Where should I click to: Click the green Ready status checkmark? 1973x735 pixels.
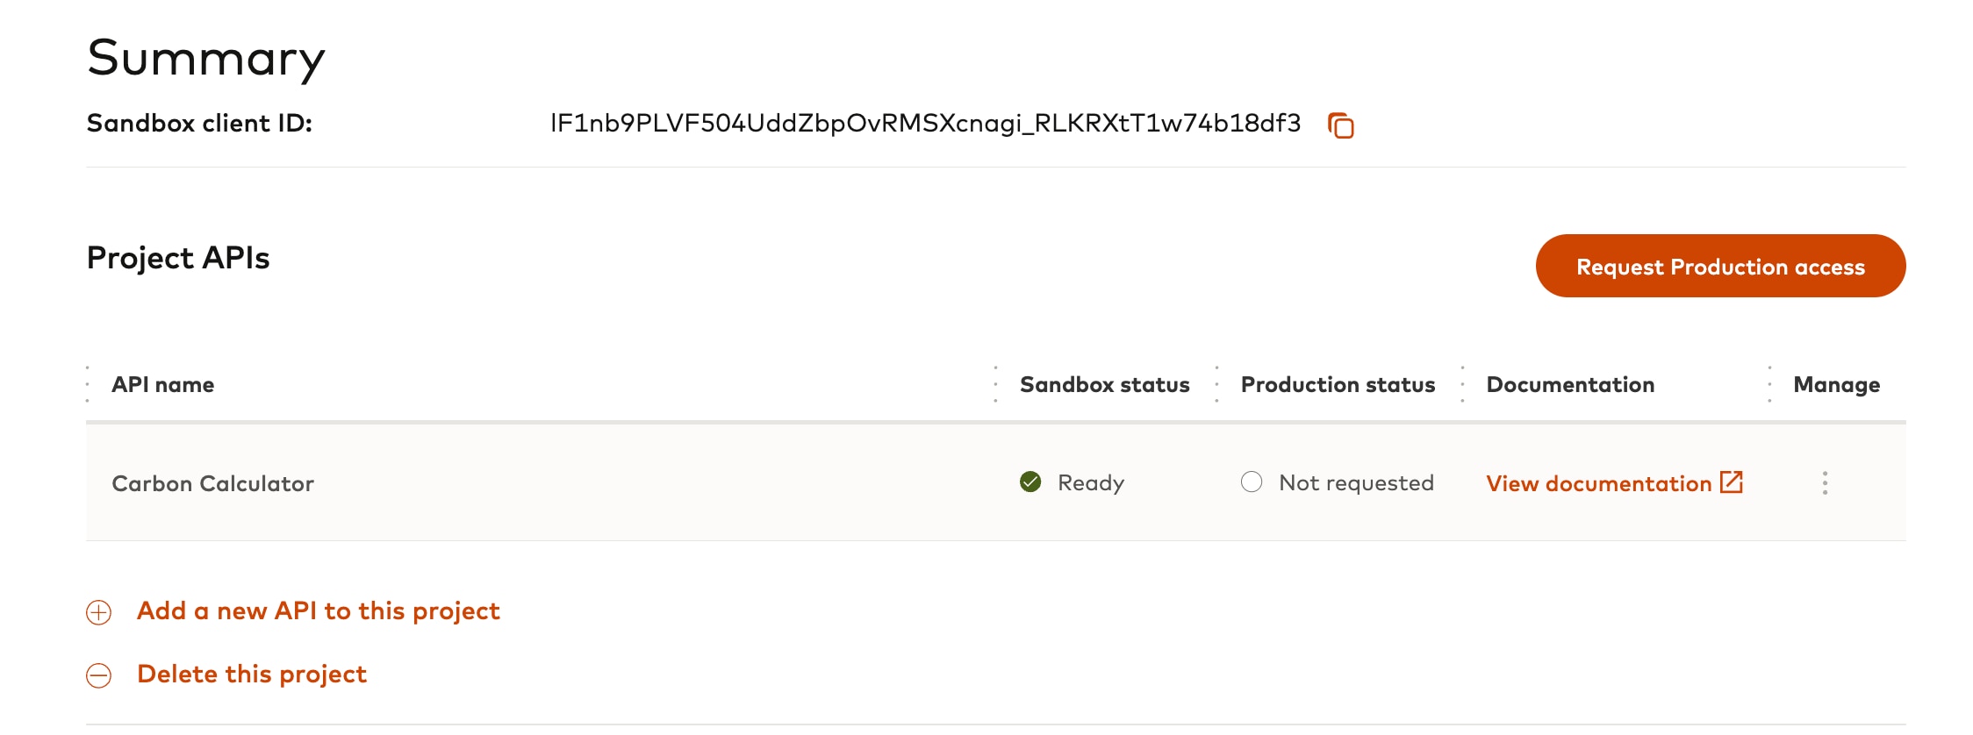click(1030, 482)
